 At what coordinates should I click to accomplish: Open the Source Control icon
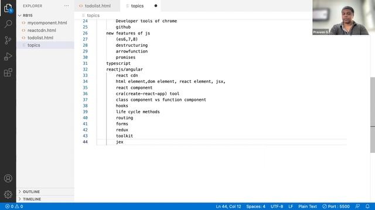point(8,40)
